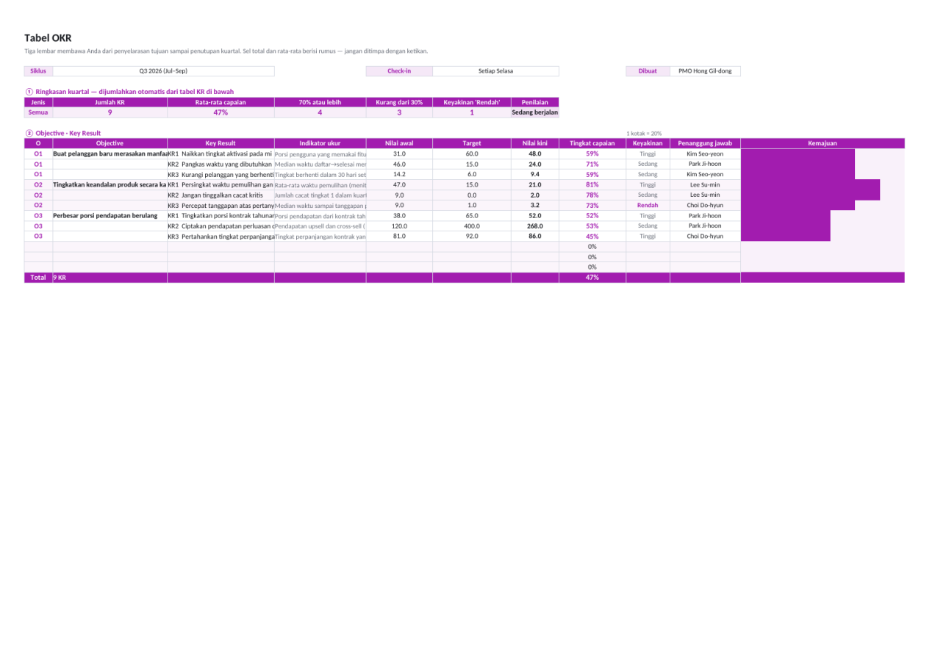Screen dimensions: 935x661
Task: Select the Kemajuan bar in the 81% row
Action: (x=810, y=184)
